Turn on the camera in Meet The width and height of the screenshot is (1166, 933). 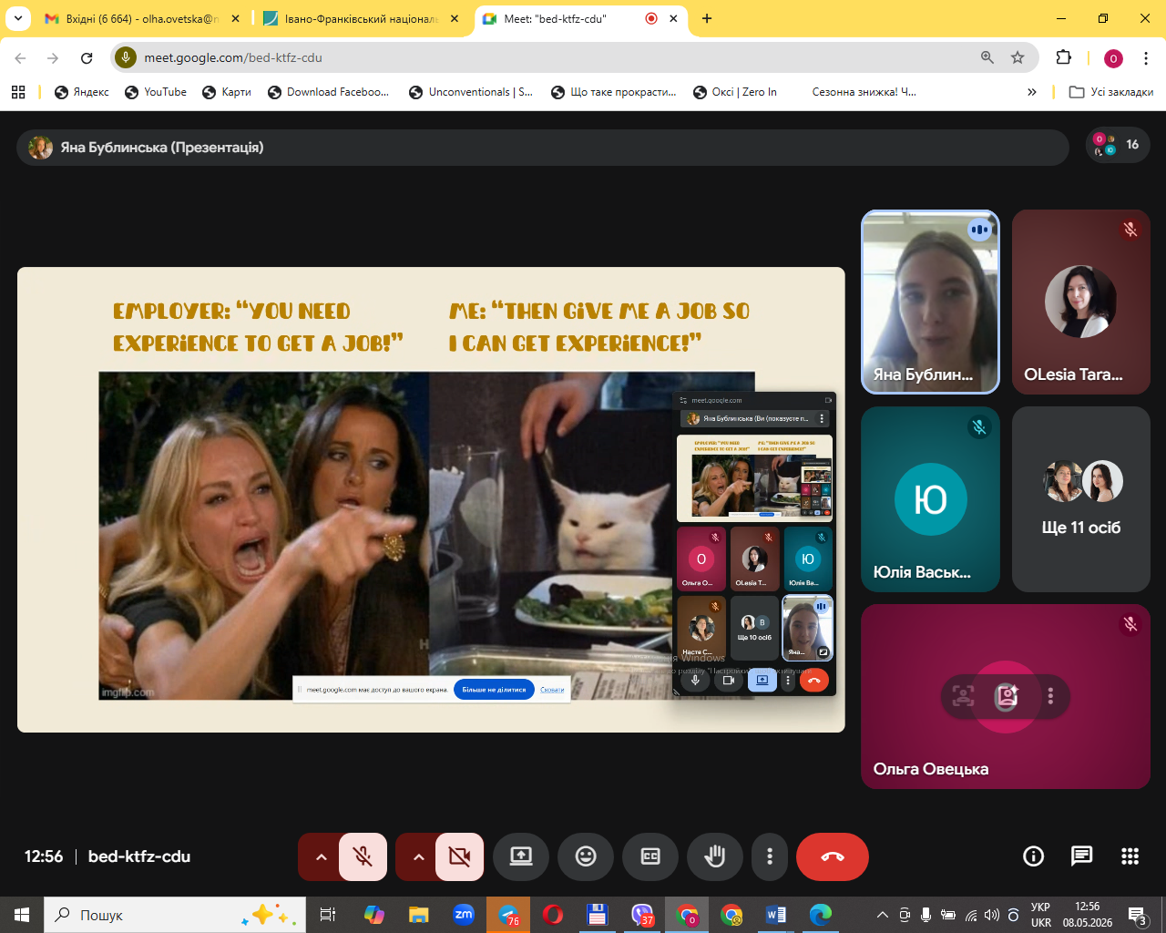[460, 856]
